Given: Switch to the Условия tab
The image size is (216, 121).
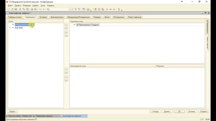Looking at the screenshot, I should [43, 17].
